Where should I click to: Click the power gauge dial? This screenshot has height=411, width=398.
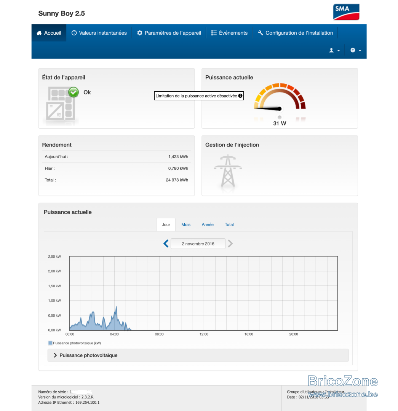point(280,96)
